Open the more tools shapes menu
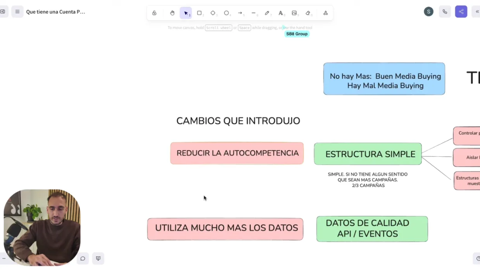Screen dimensions: 480x270 tap(325, 13)
